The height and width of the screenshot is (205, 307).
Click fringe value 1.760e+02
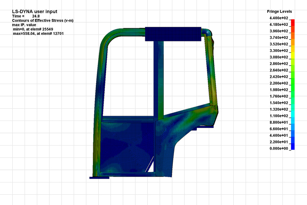pos(279,96)
